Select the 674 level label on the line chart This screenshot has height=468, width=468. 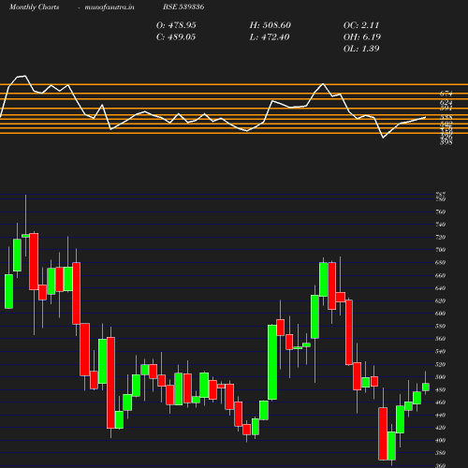pyautogui.click(x=446, y=94)
